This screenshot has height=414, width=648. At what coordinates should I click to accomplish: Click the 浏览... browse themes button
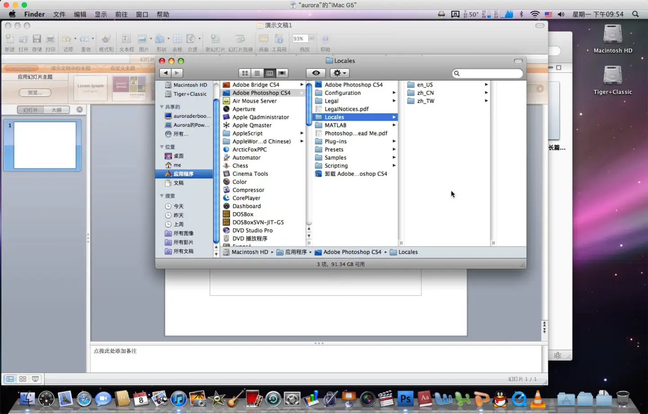point(35,93)
